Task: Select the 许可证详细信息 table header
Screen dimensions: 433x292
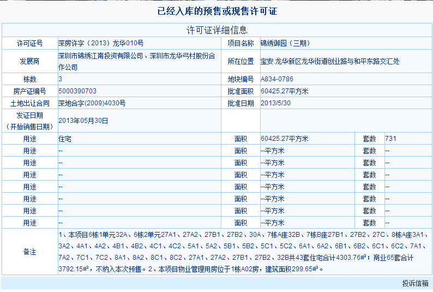Action: [217, 30]
